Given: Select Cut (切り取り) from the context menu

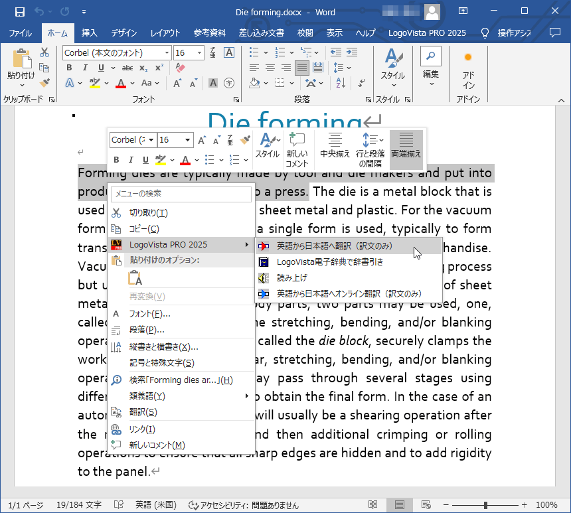Looking at the screenshot, I should [181, 213].
